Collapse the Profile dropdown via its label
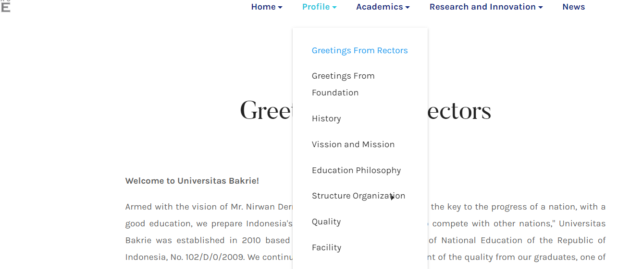Image resolution: width=630 pixels, height=269 pixels. click(316, 7)
